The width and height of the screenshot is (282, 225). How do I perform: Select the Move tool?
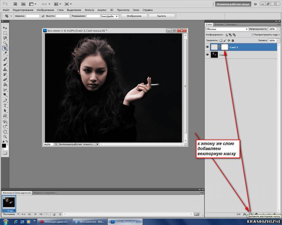click(5, 28)
